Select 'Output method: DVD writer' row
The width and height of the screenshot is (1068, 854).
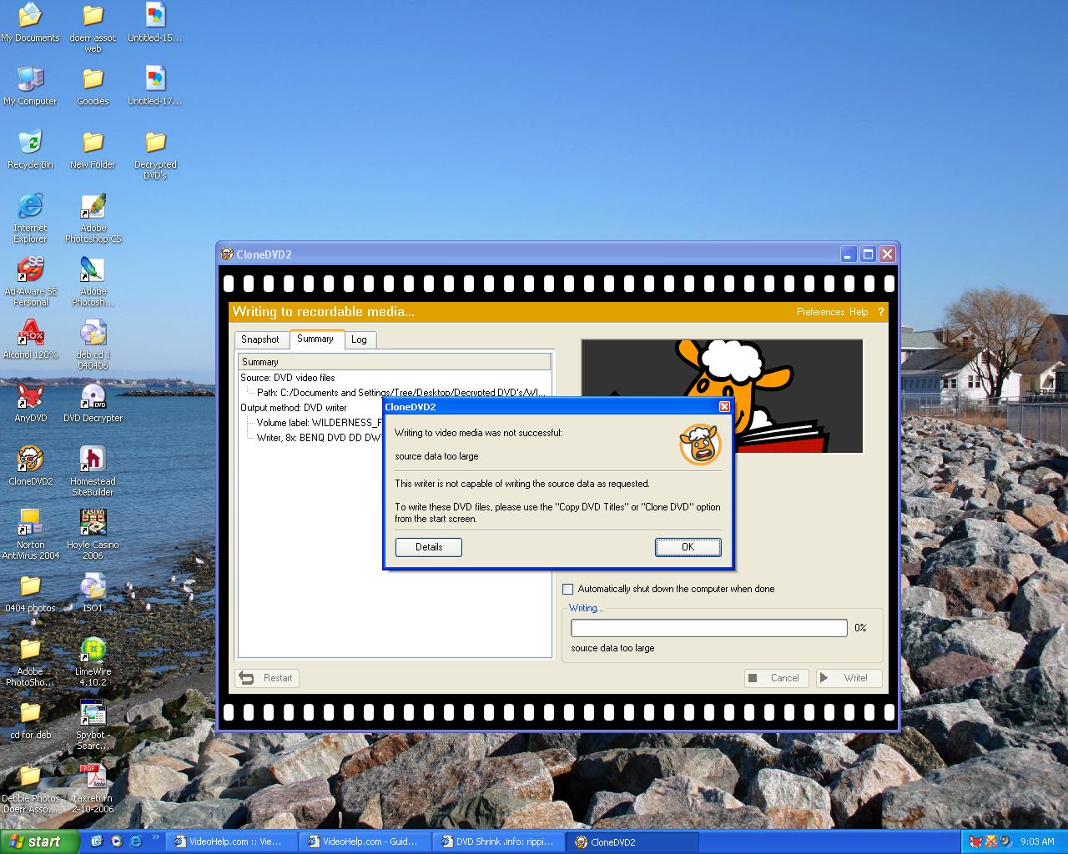pyautogui.click(x=294, y=408)
